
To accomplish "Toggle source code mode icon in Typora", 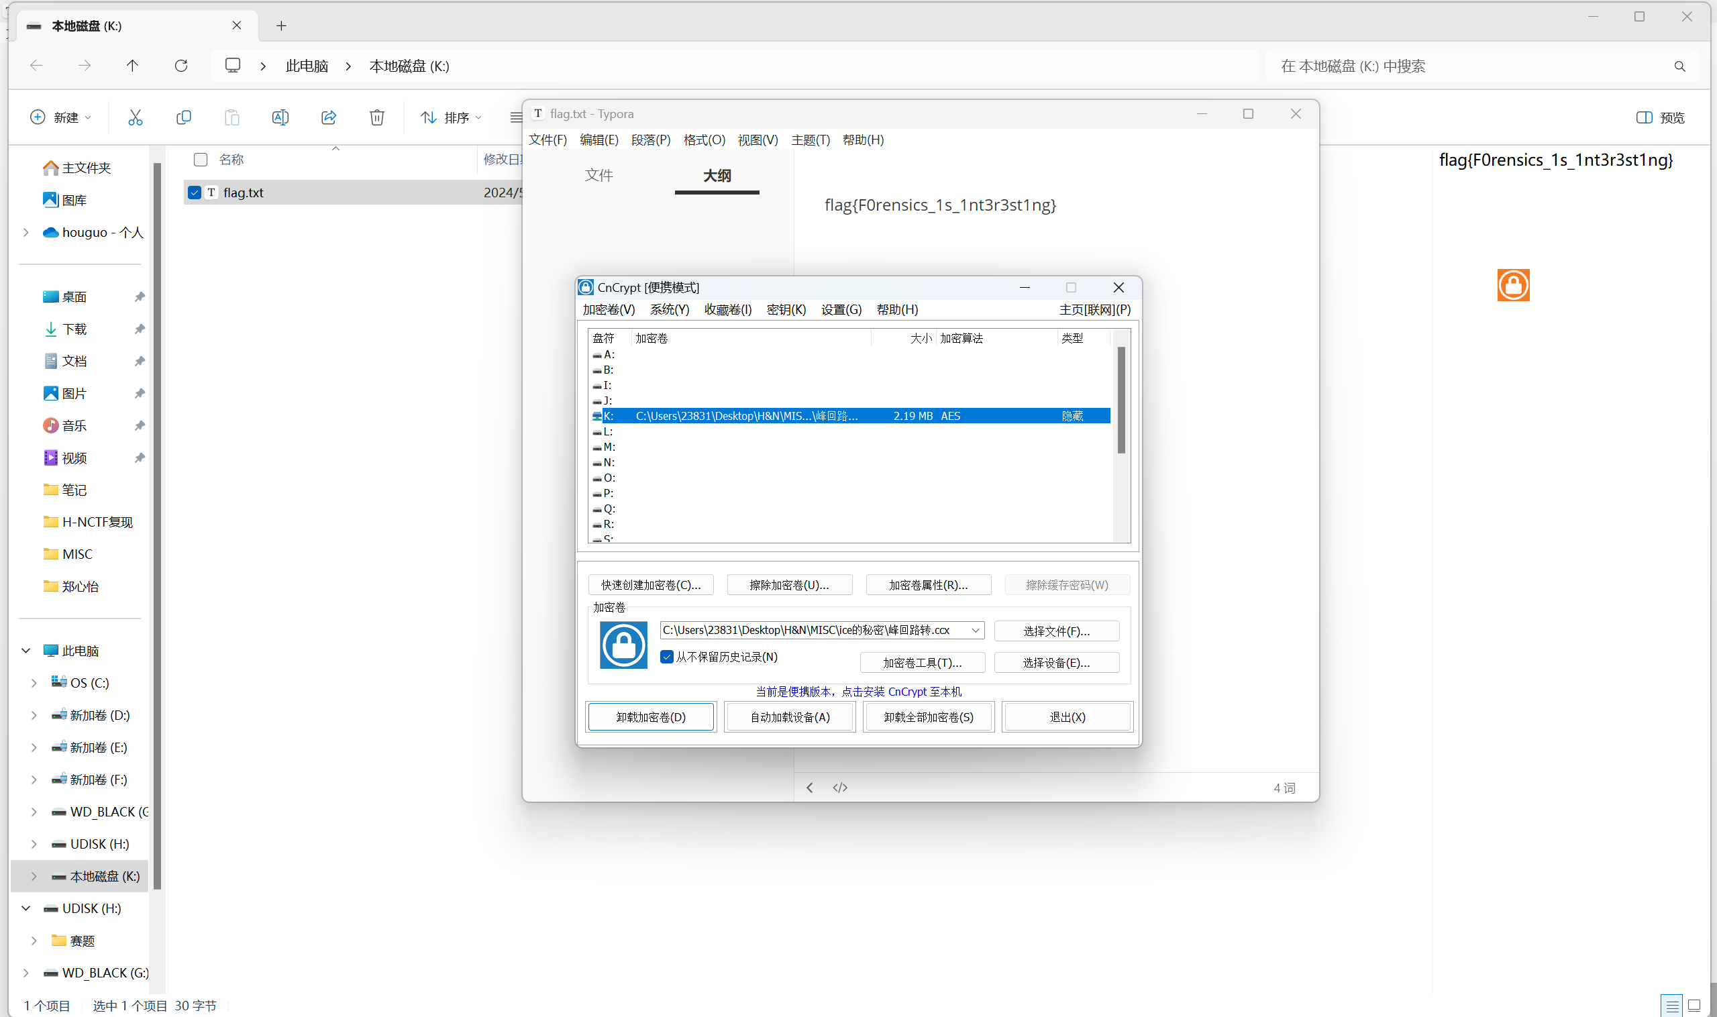I will point(839,788).
